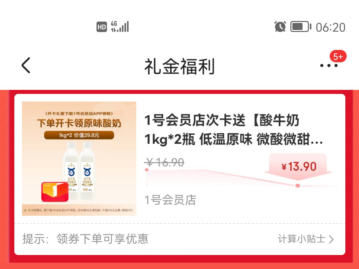The height and width of the screenshot is (269, 359).
Task: Tap the 提示: 领券下单可享优惠 hint text
Action: point(85,239)
